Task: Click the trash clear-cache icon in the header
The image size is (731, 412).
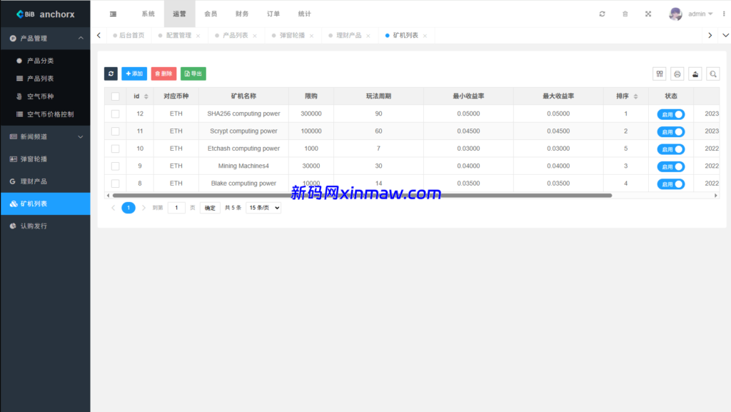Action: pos(625,13)
